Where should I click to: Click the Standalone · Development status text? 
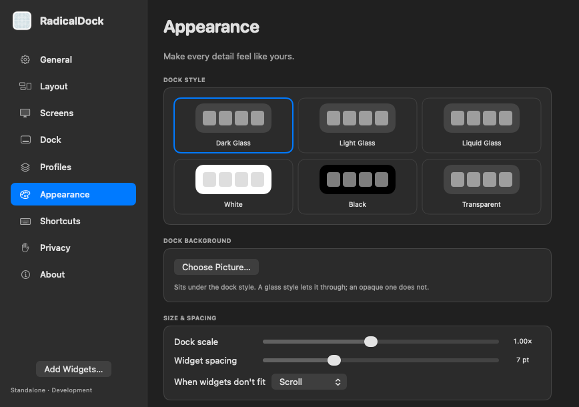pos(51,390)
